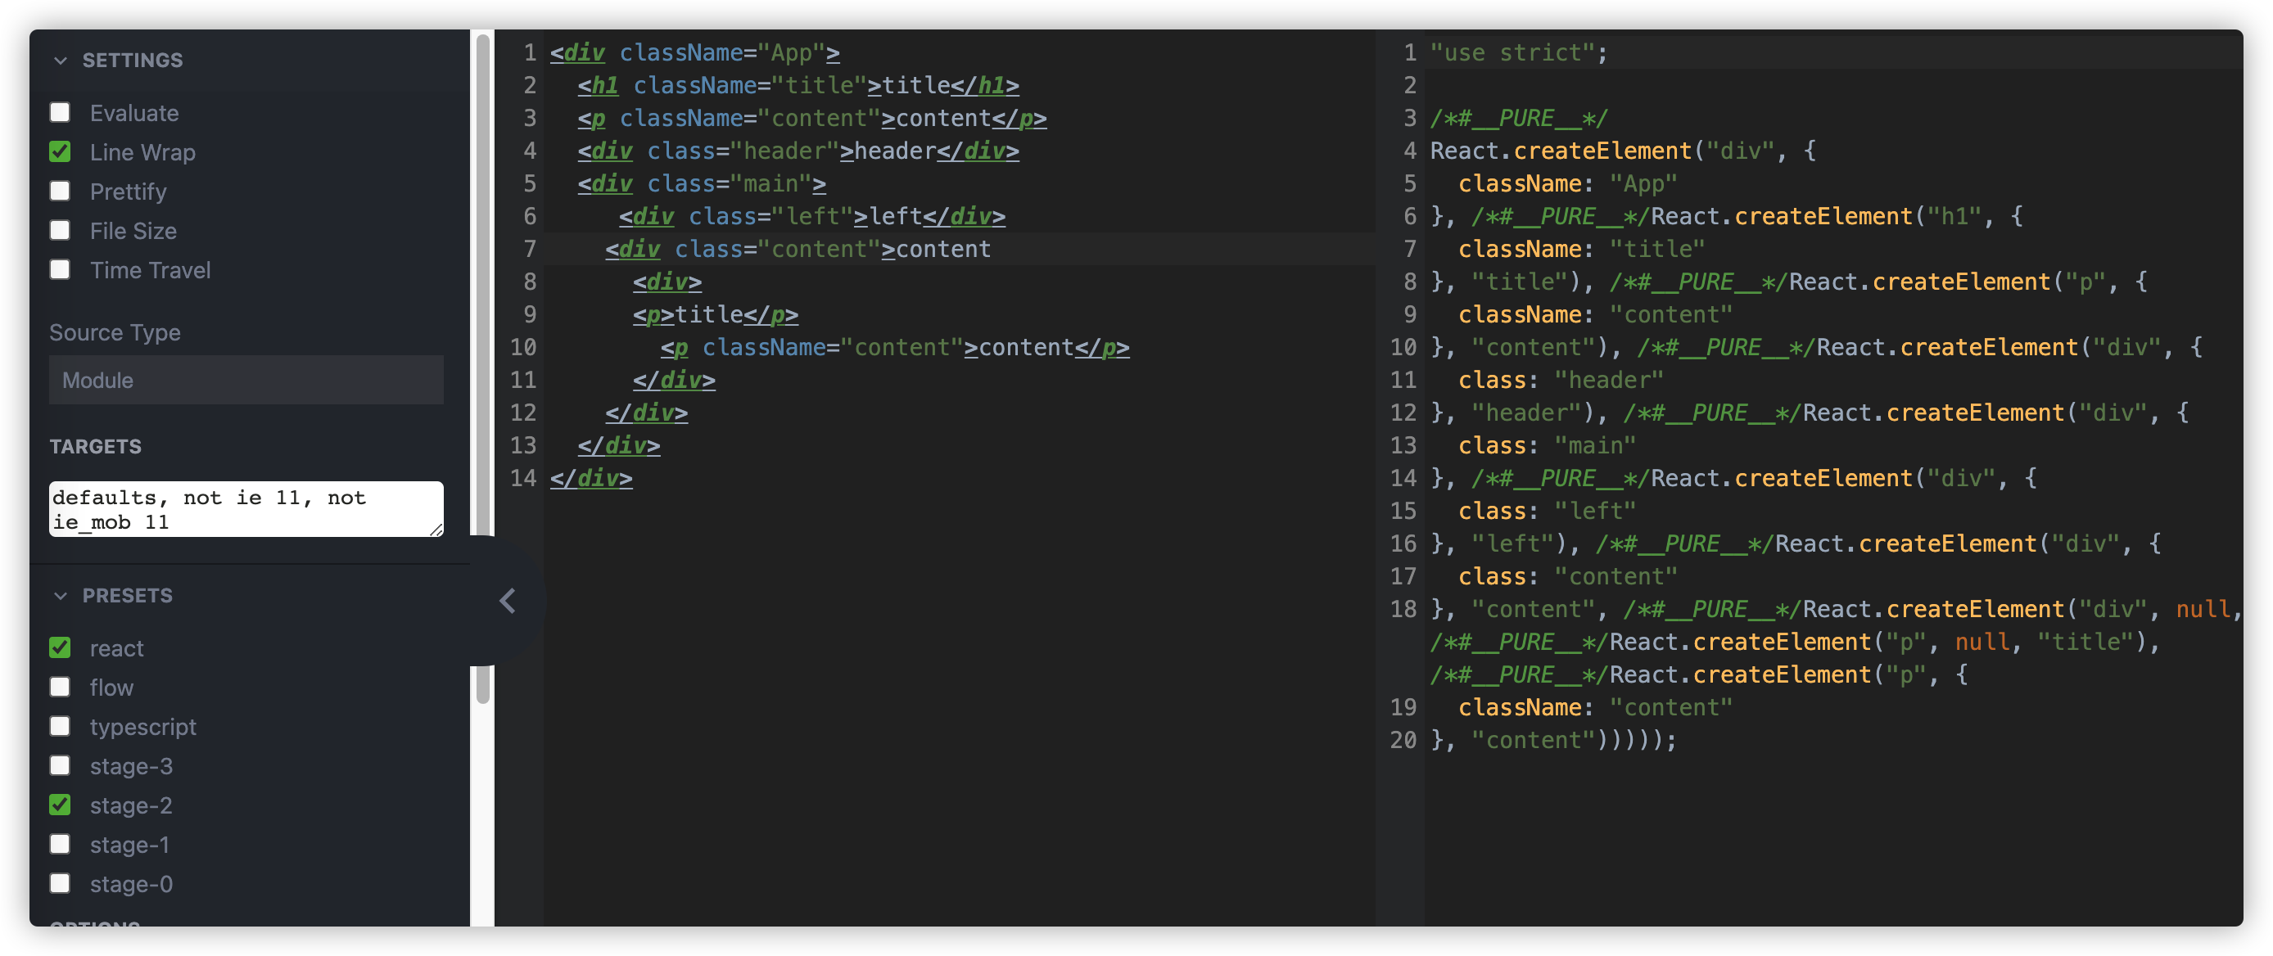The width and height of the screenshot is (2273, 956).
Task: Enable the stage-0 preset
Action: (60, 883)
